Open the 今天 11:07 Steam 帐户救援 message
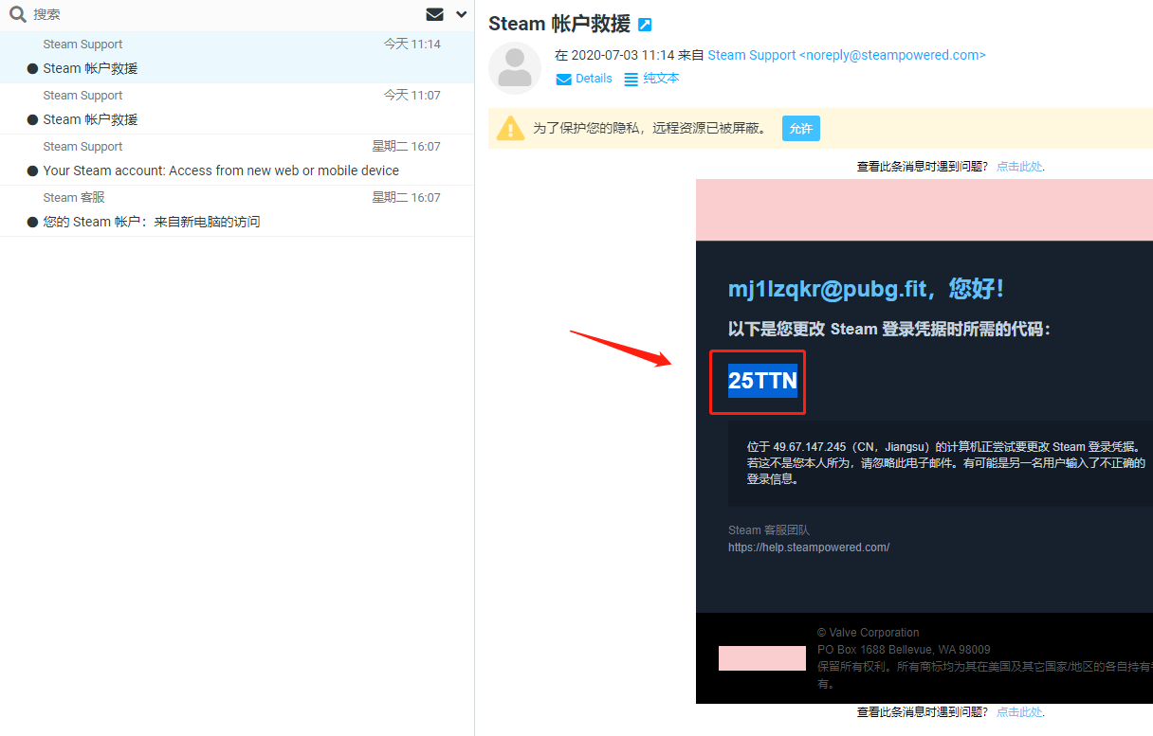Image resolution: width=1153 pixels, height=736 pixels. (x=237, y=108)
